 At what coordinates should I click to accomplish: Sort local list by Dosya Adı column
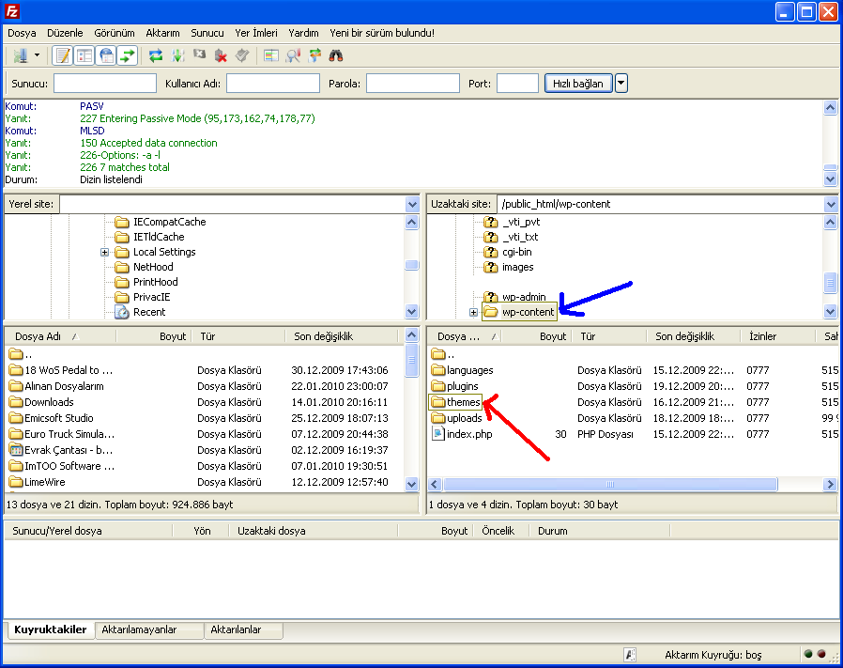pos(60,336)
